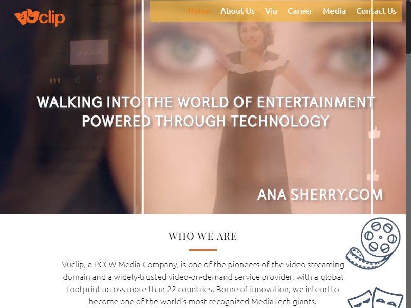Open the Career section
The height and width of the screenshot is (308, 411).
coord(300,11)
